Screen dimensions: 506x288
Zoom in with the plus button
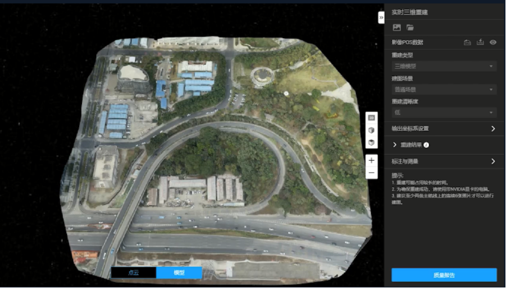tap(371, 160)
